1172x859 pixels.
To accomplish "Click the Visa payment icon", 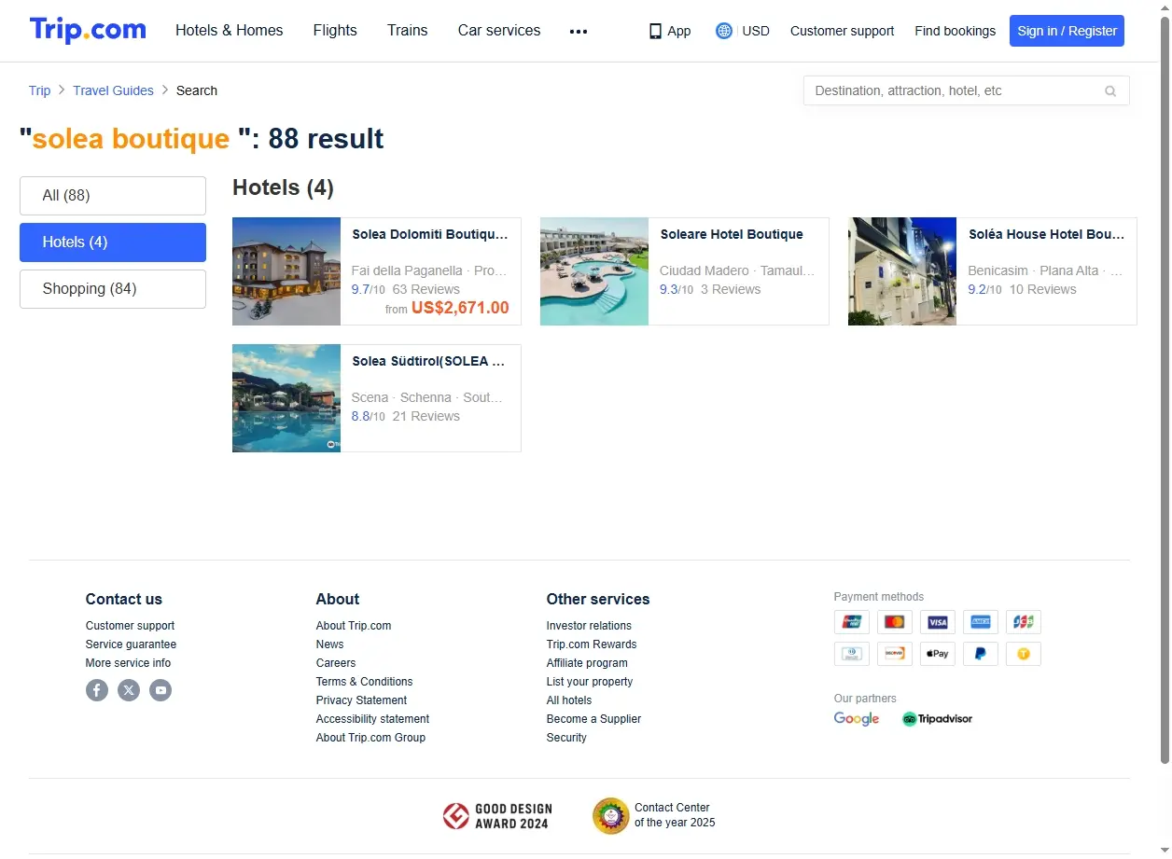I will [938, 622].
